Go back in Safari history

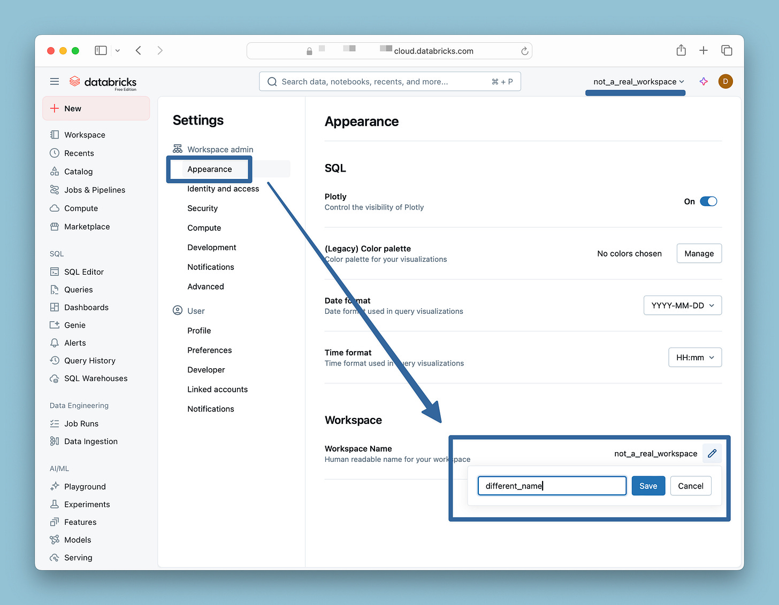point(138,50)
